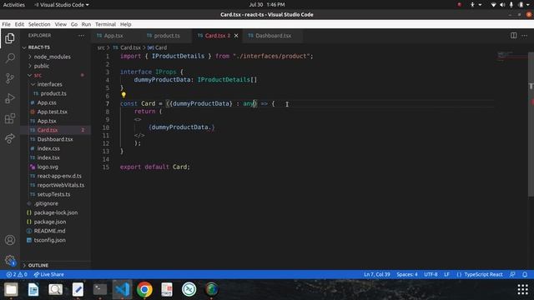This screenshot has width=534, height=300.
Task: Switch to the Dashboard.tsx tab
Action: [273, 36]
